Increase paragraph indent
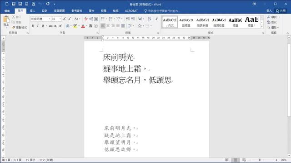 (x=133, y=19)
